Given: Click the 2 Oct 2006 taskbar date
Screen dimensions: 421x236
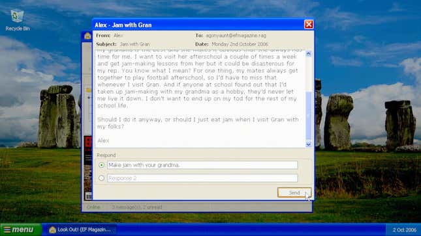Looking at the screenshot, I should click(x=404, y=230).
